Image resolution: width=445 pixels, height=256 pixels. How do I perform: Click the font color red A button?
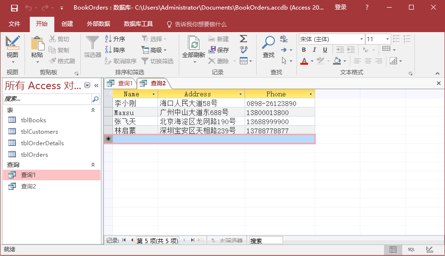pos(304,61)
